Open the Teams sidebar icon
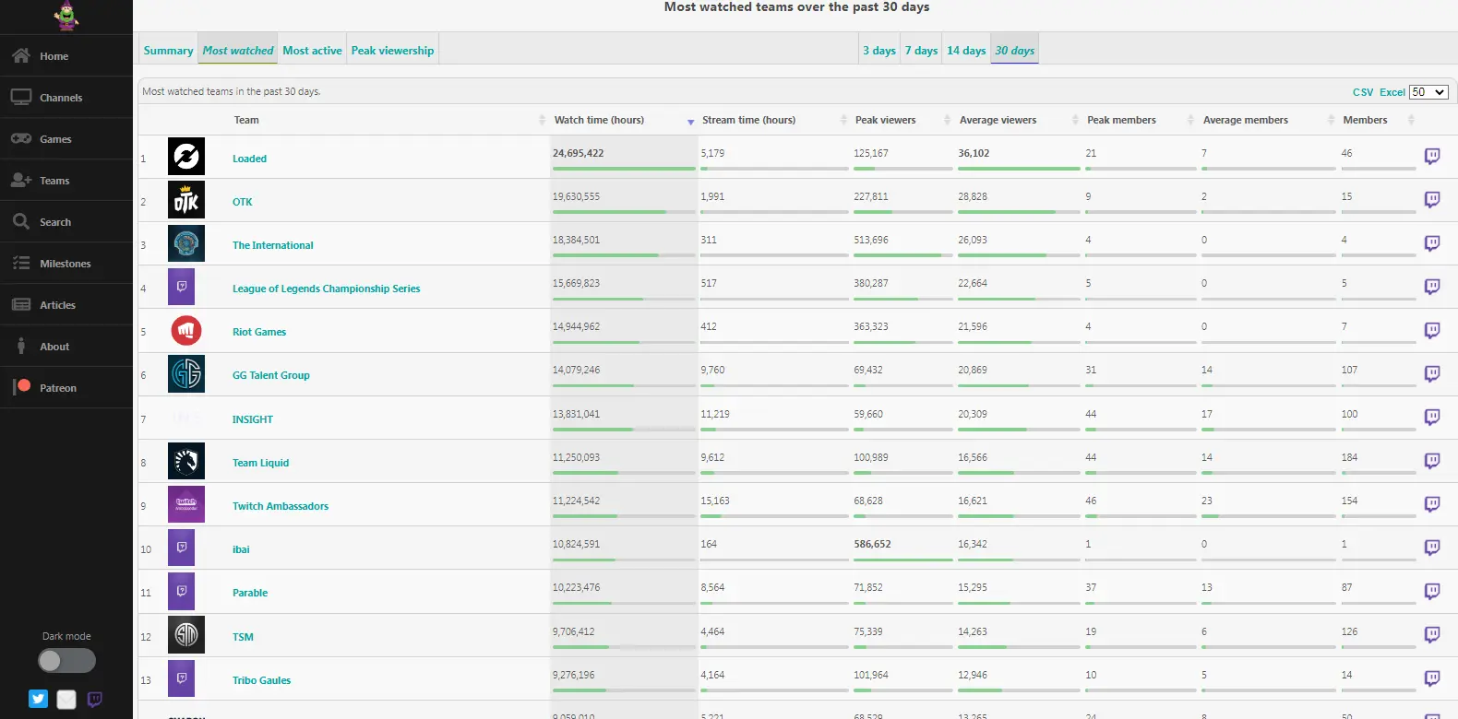Viewport: 1458px width, 719px height. 21,181
